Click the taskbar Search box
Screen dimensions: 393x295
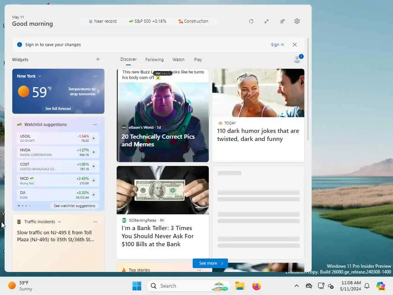pos(188,286)
